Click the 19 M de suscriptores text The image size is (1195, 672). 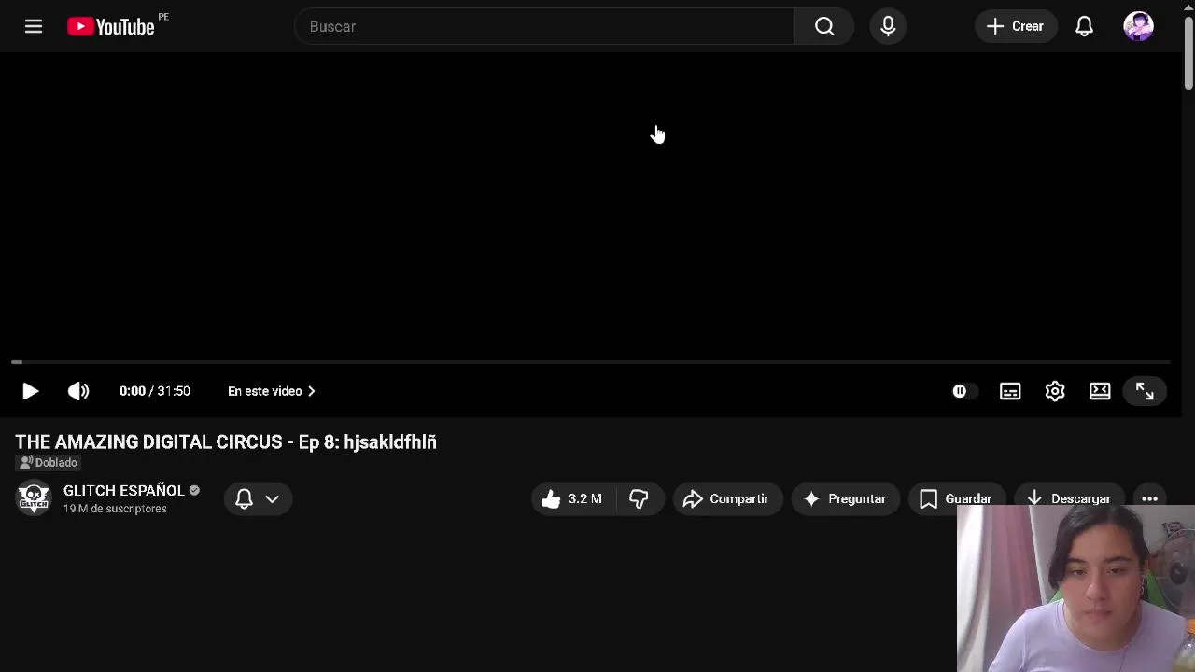click(x=115, y=509)
